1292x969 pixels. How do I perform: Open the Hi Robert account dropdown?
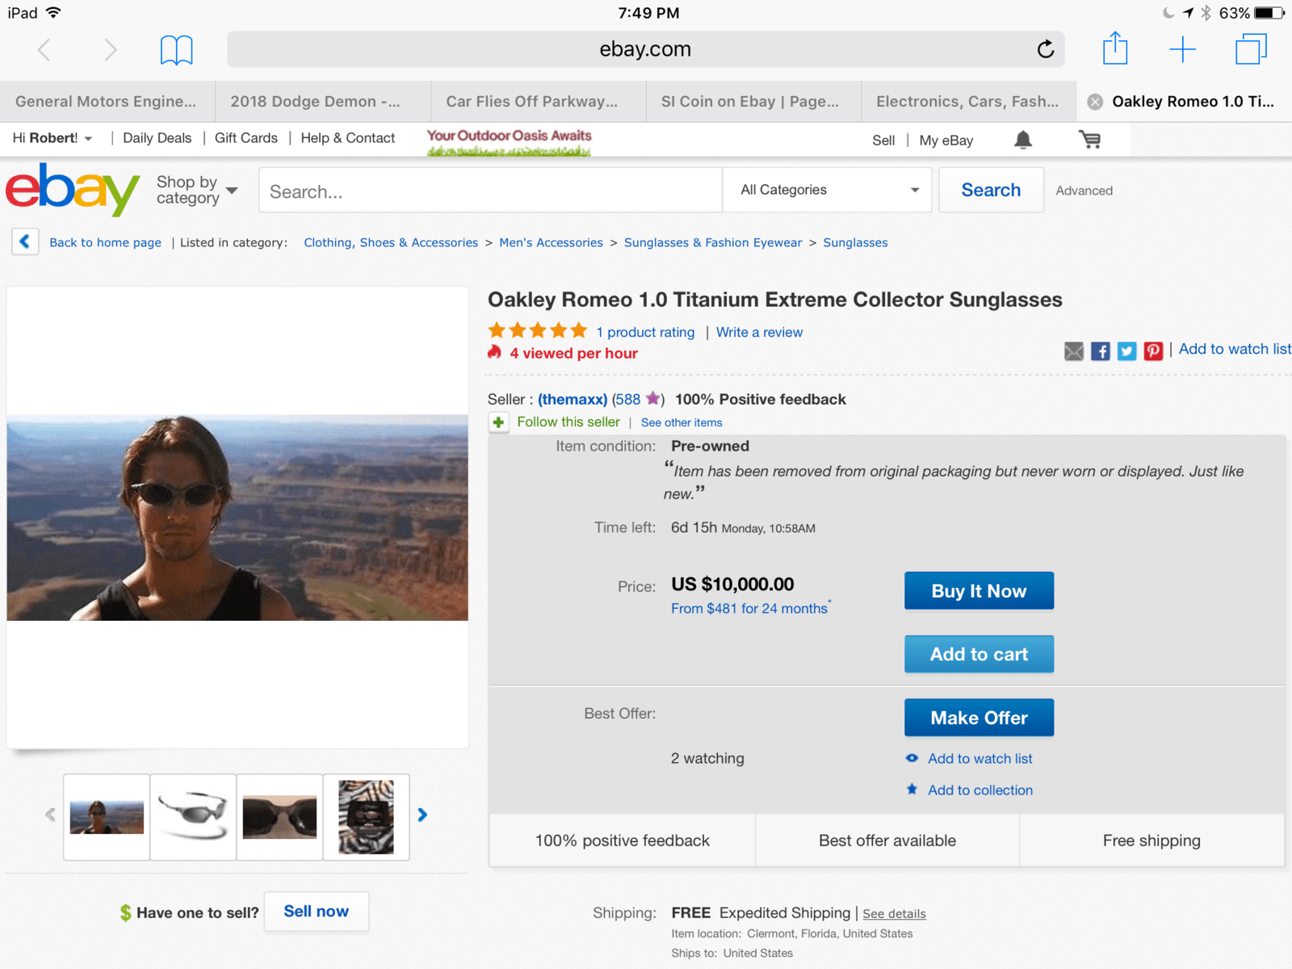pyautogui.click(x=52, y=138)
